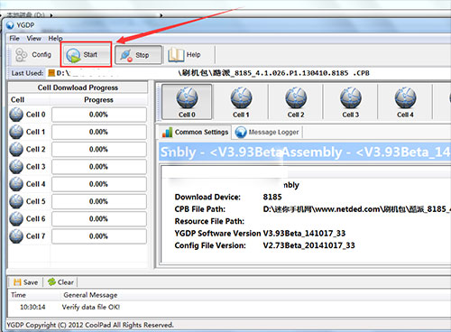
Task: Click the Cell Donwload Progress panel header
Action: (78, 88)
